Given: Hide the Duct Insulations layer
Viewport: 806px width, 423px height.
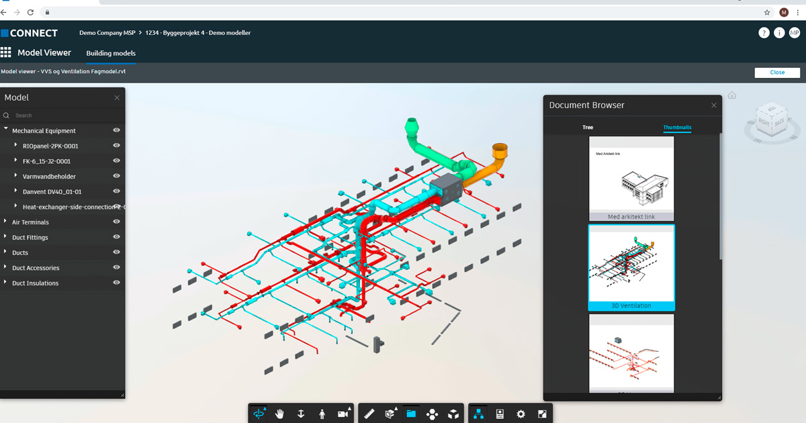Looking at the screenshot, I should click(x=116, y=283).
